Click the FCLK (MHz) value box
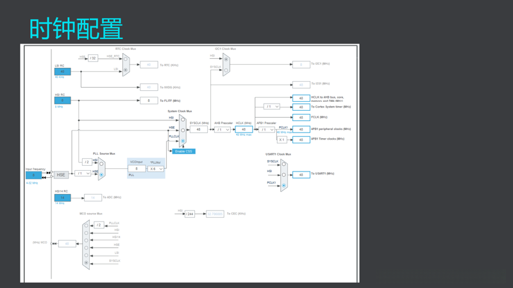This screenshot has width=513, height=288. tap(301, 117)
